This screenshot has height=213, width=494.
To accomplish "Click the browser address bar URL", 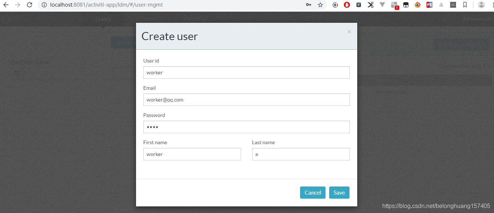I will click(x=107, y=5).
